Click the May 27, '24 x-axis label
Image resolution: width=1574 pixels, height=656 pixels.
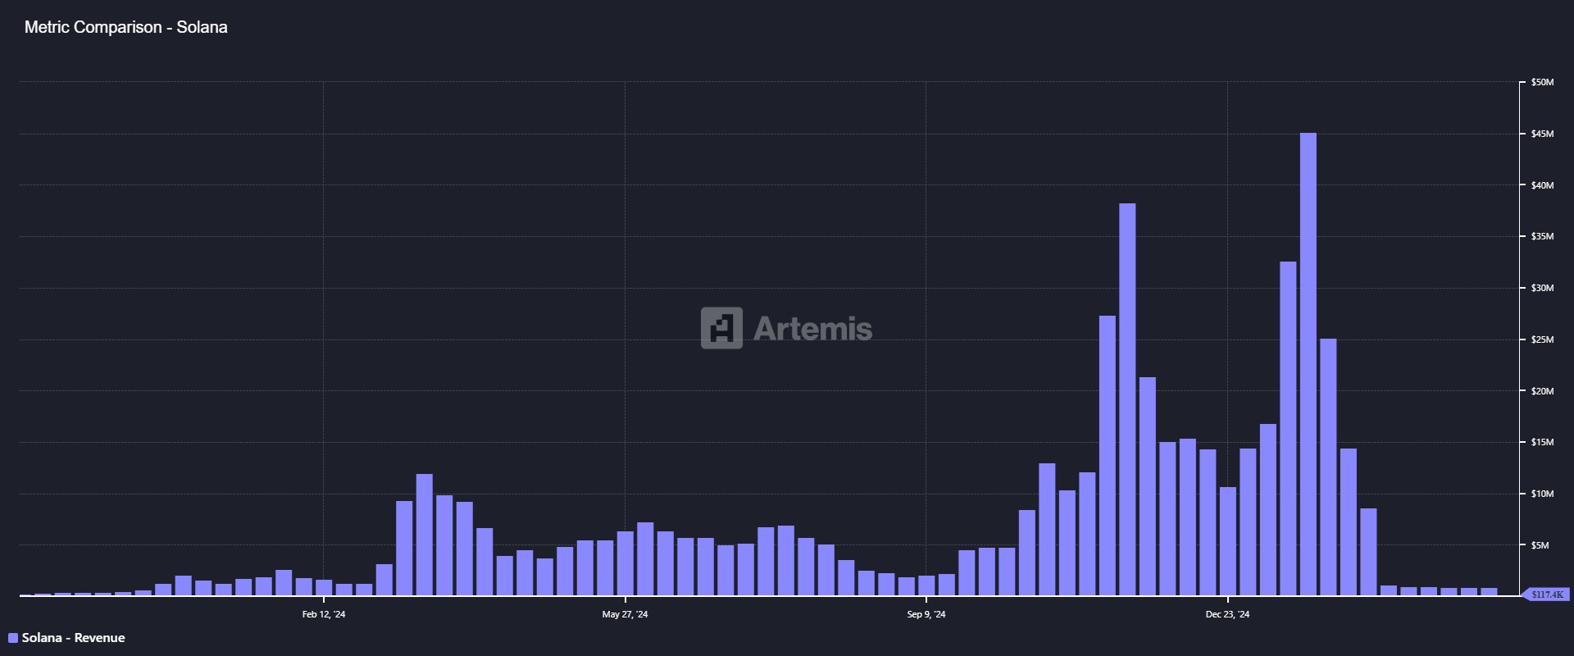pos(625,614)
